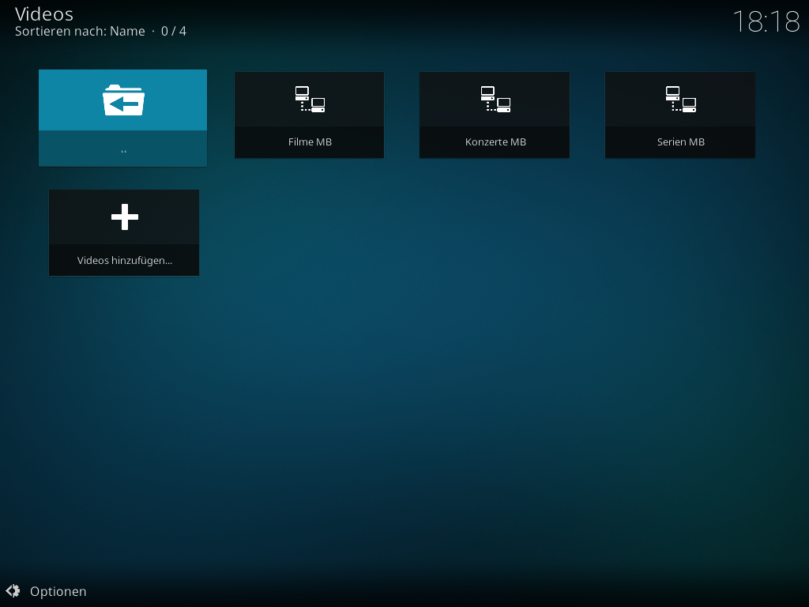Select the Konzerte MB label
The image size is (809, 607).
[495, 142]
